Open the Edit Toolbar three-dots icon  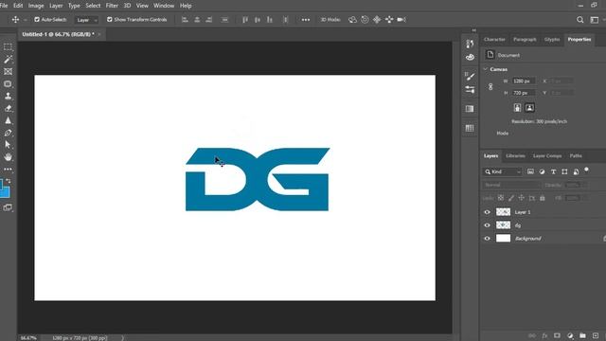click(x=8, y=170)
